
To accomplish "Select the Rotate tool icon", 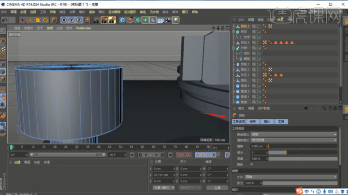I will tap(45, 20).
